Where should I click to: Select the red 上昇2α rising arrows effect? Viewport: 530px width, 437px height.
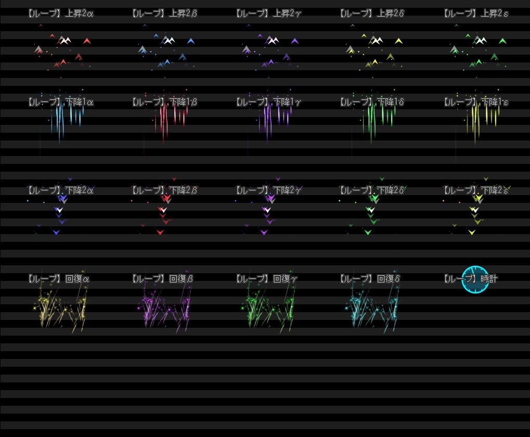click(x=62, y=49)
